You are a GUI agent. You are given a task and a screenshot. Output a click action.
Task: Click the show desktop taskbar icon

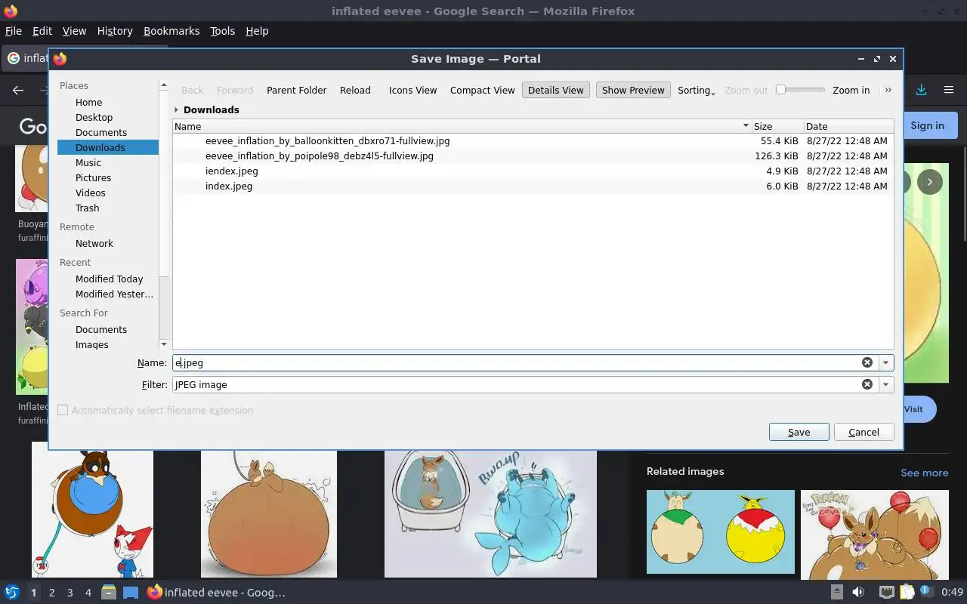[x=131, y=593]
